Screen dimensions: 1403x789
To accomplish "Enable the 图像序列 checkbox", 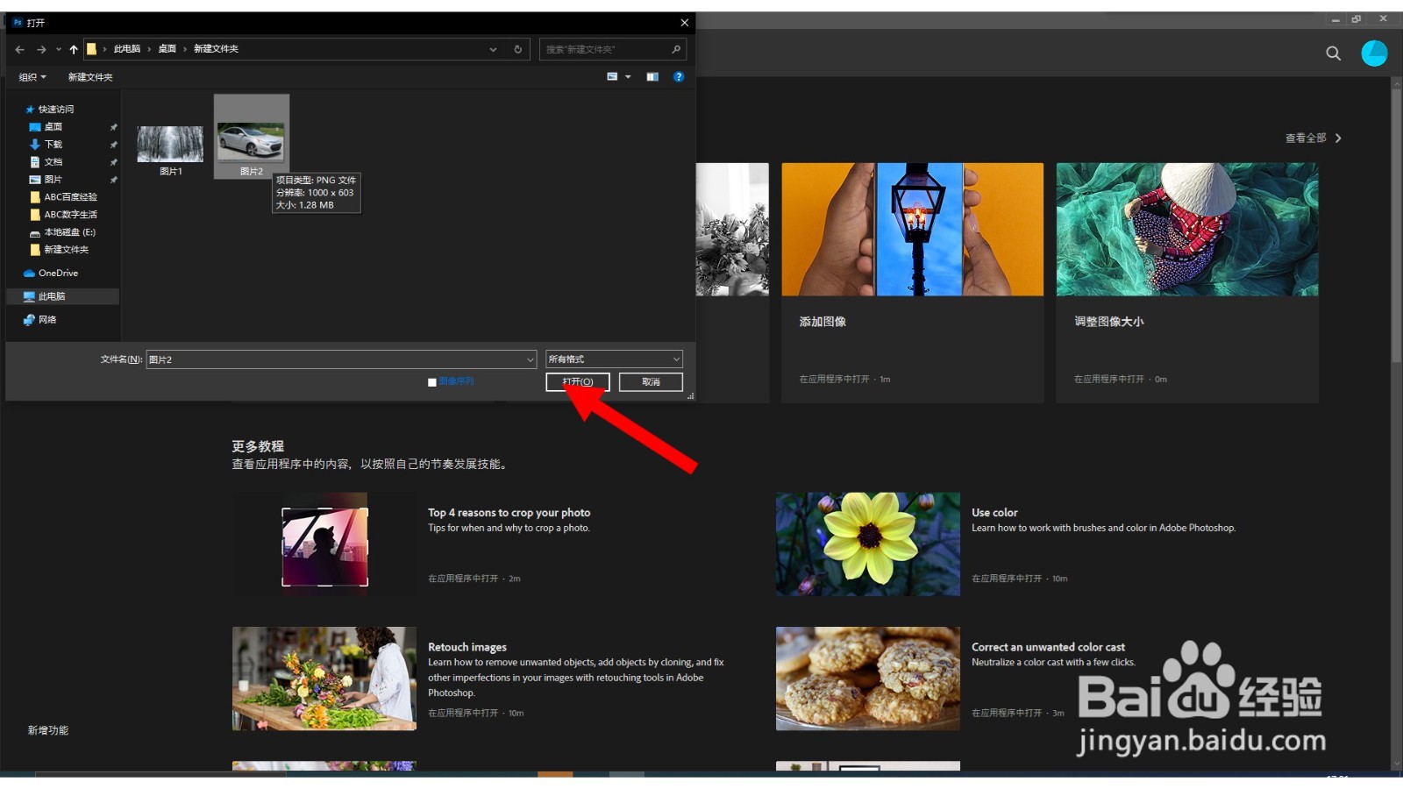I will point(432,382).
